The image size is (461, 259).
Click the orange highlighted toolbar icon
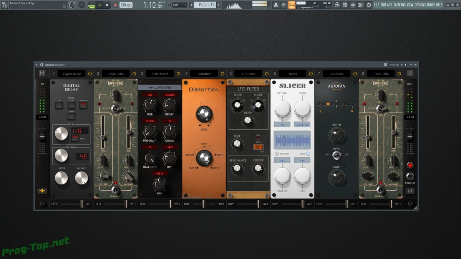tap(292, 5)
